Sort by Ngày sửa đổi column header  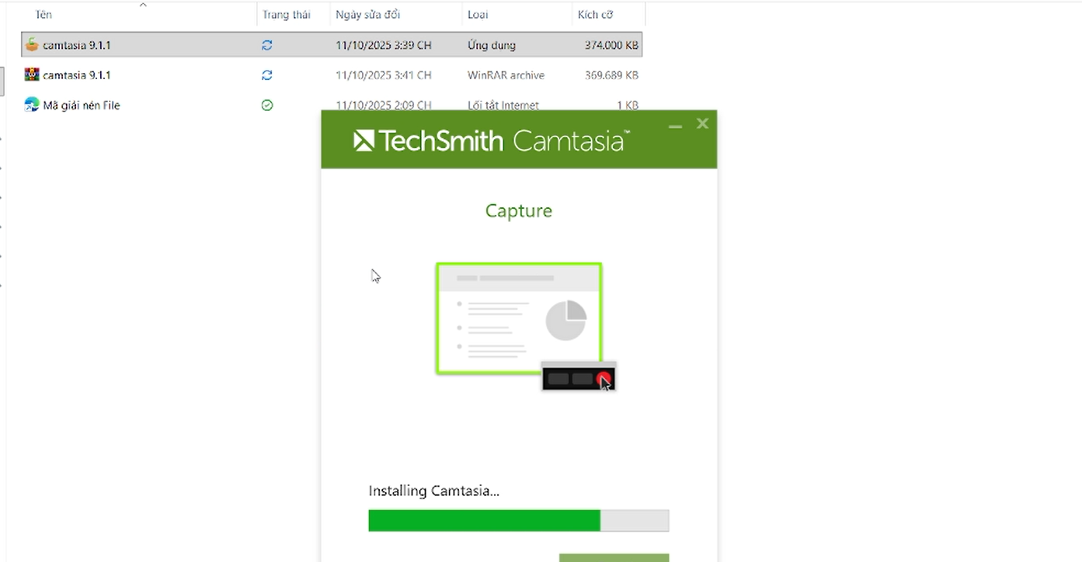367,15
